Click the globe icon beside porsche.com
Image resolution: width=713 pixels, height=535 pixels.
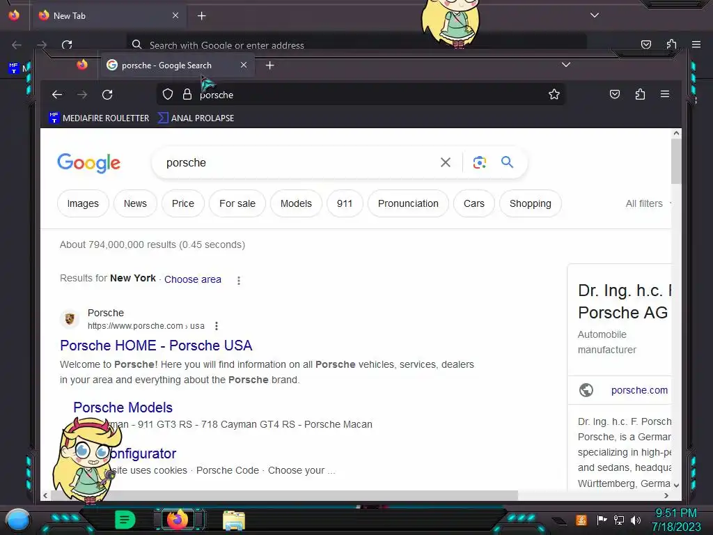(586, 390)
